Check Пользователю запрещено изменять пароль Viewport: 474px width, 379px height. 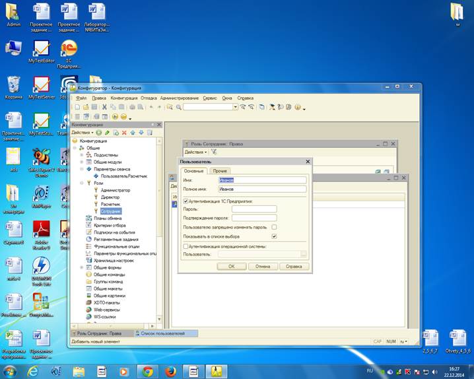pos(274,227)
